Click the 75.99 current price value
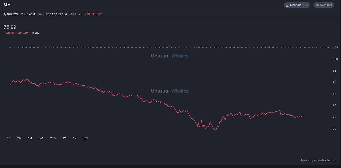Viewport: 341px width, 168px height. (x=10, y=27)
